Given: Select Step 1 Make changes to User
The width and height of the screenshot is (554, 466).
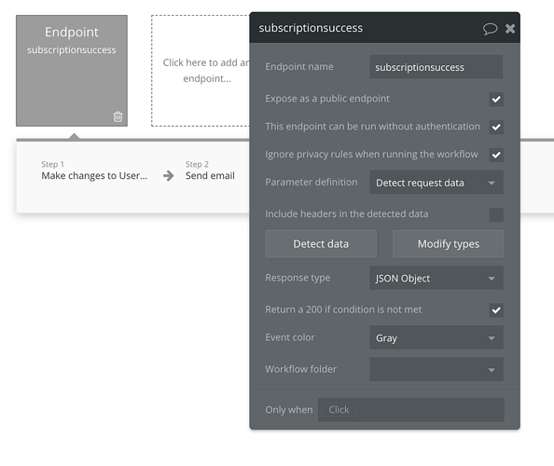Looking at the screenshot, I should pyautogui.click(x=94, y=171).
